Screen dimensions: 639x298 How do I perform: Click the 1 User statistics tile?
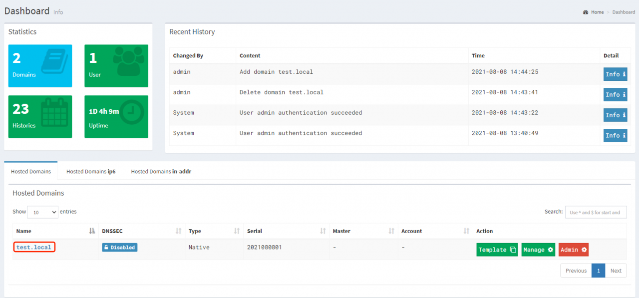point(116,66)
